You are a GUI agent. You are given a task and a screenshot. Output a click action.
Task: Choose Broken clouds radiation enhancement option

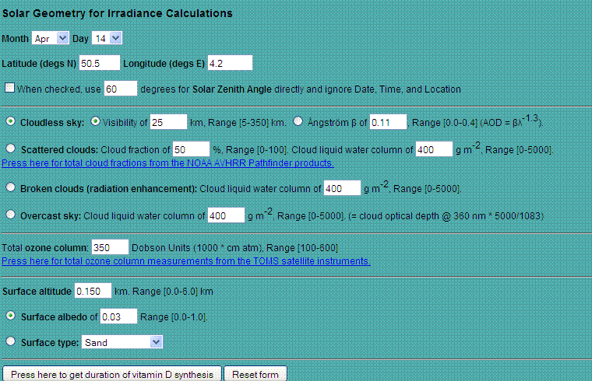(x=10, y=188)
